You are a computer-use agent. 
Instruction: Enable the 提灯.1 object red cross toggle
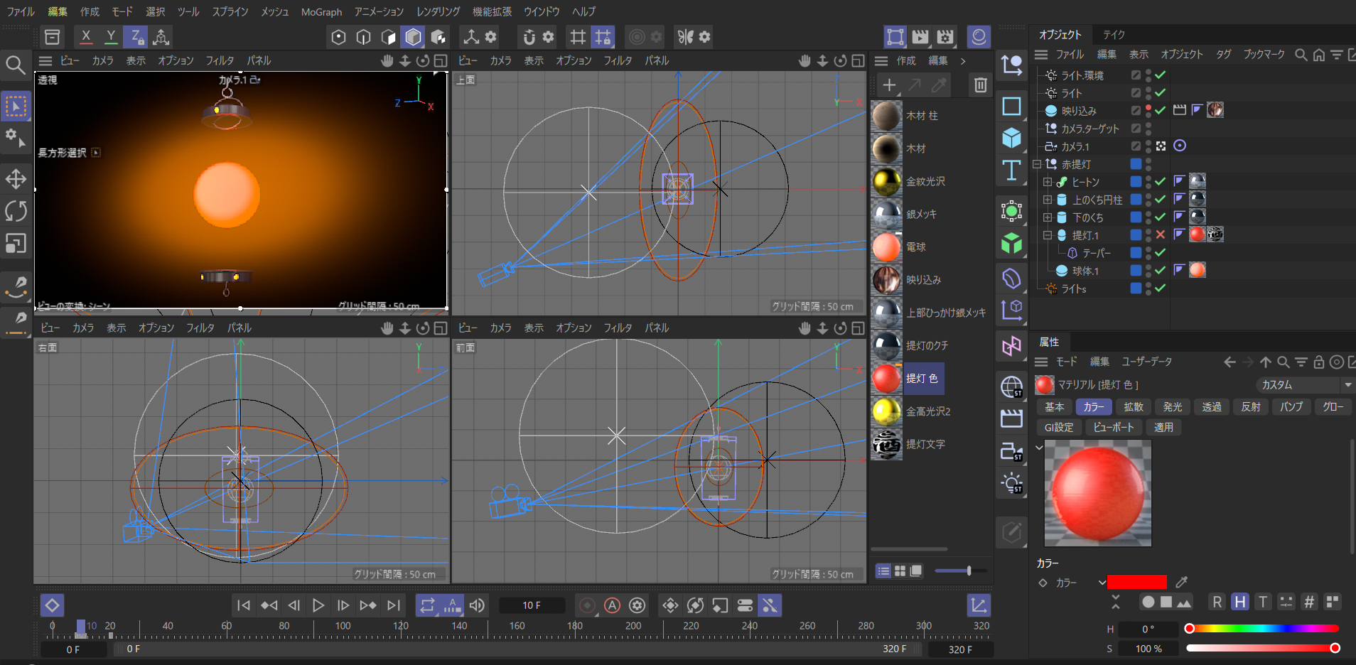pos(1161,235)
